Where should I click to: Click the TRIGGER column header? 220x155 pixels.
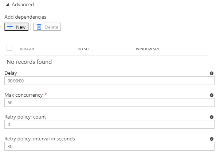pyautogui.click(x=26, y=49)
